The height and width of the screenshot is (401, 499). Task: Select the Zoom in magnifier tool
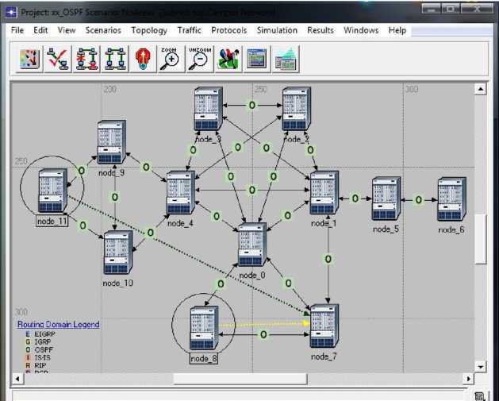pyautogui.click(x=171, y=59)
